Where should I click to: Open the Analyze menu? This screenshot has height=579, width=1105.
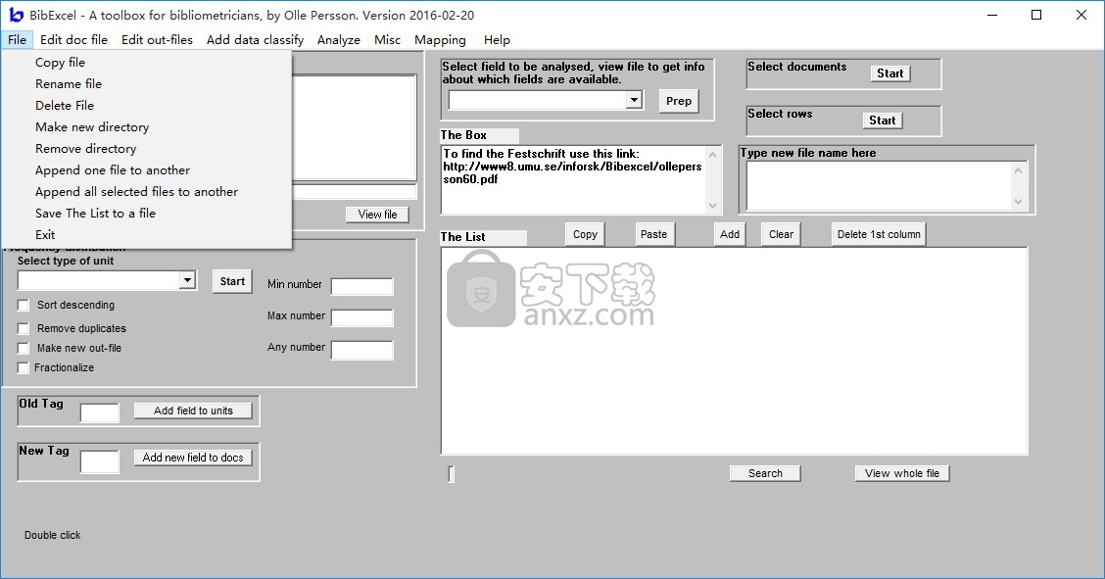click(x=339, y=40)
